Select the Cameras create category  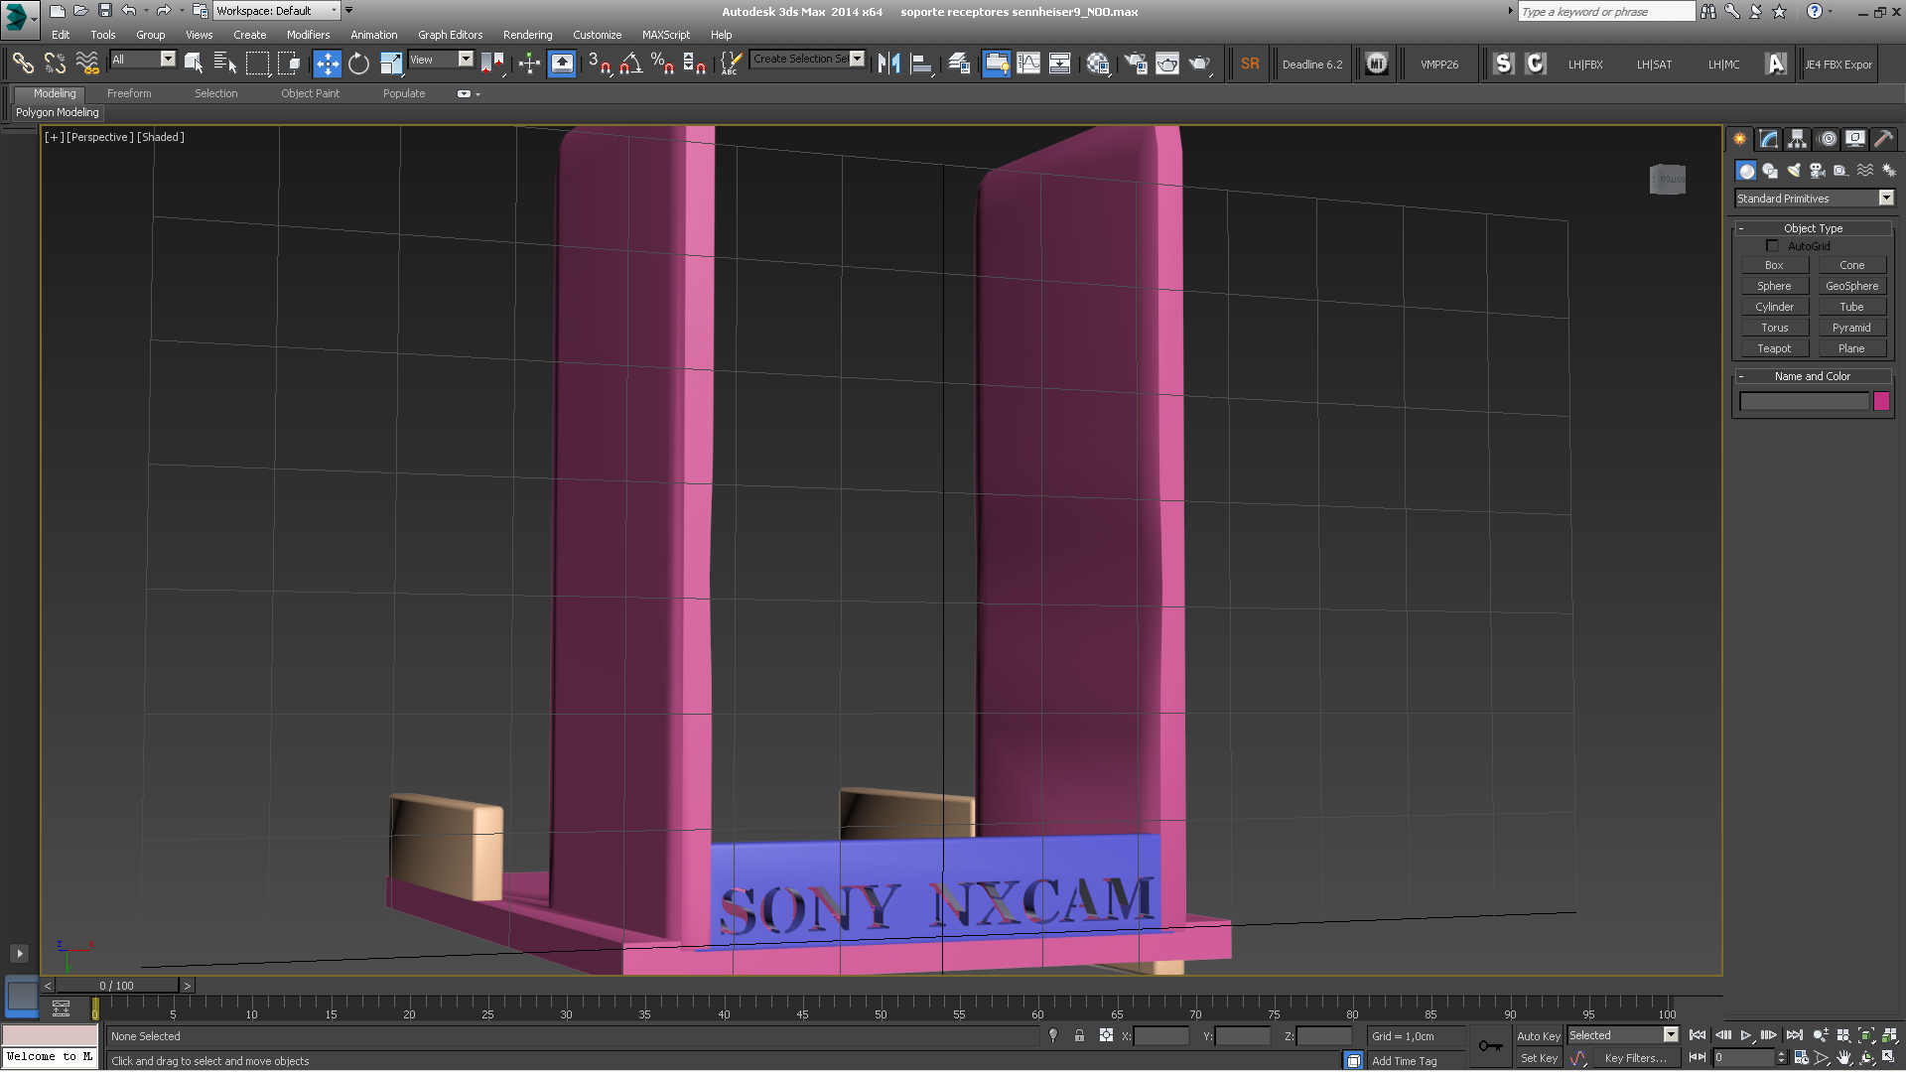click(1818, 171)
